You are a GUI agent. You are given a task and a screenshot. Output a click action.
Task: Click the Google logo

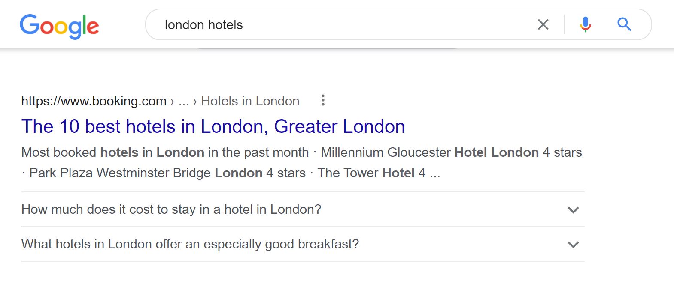[x=59, y=26]
